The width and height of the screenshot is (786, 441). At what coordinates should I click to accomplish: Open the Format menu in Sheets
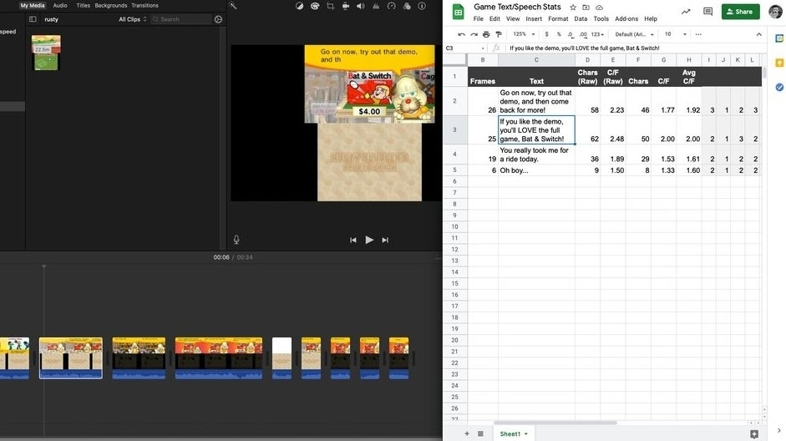coord(558,18)
